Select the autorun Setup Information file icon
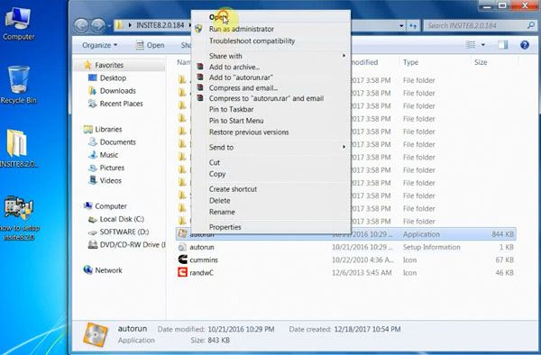The height and width of the screenshot is (355, 541). pos(182,247)
